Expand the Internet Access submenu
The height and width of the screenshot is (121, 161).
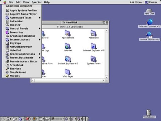tap(22, 40)
